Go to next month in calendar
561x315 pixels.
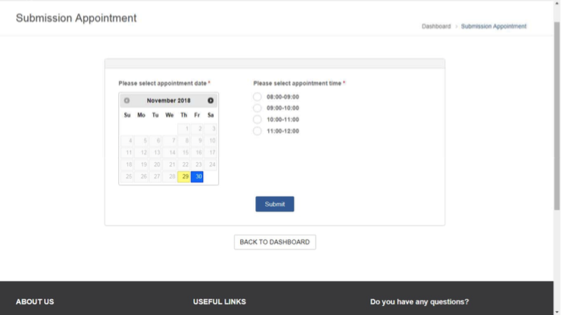pos(210,101)
